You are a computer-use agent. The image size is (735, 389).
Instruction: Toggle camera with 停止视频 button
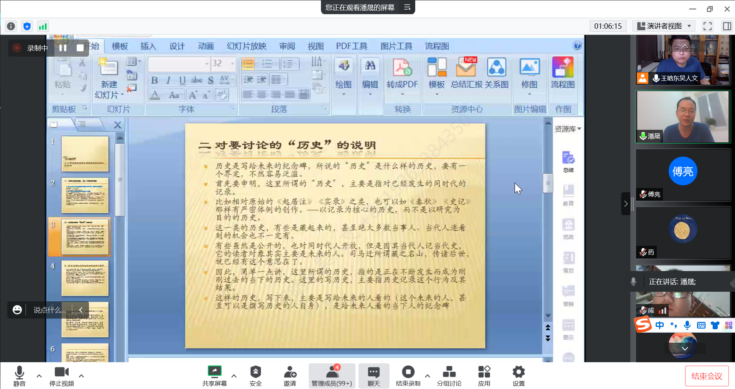(61, 376)
